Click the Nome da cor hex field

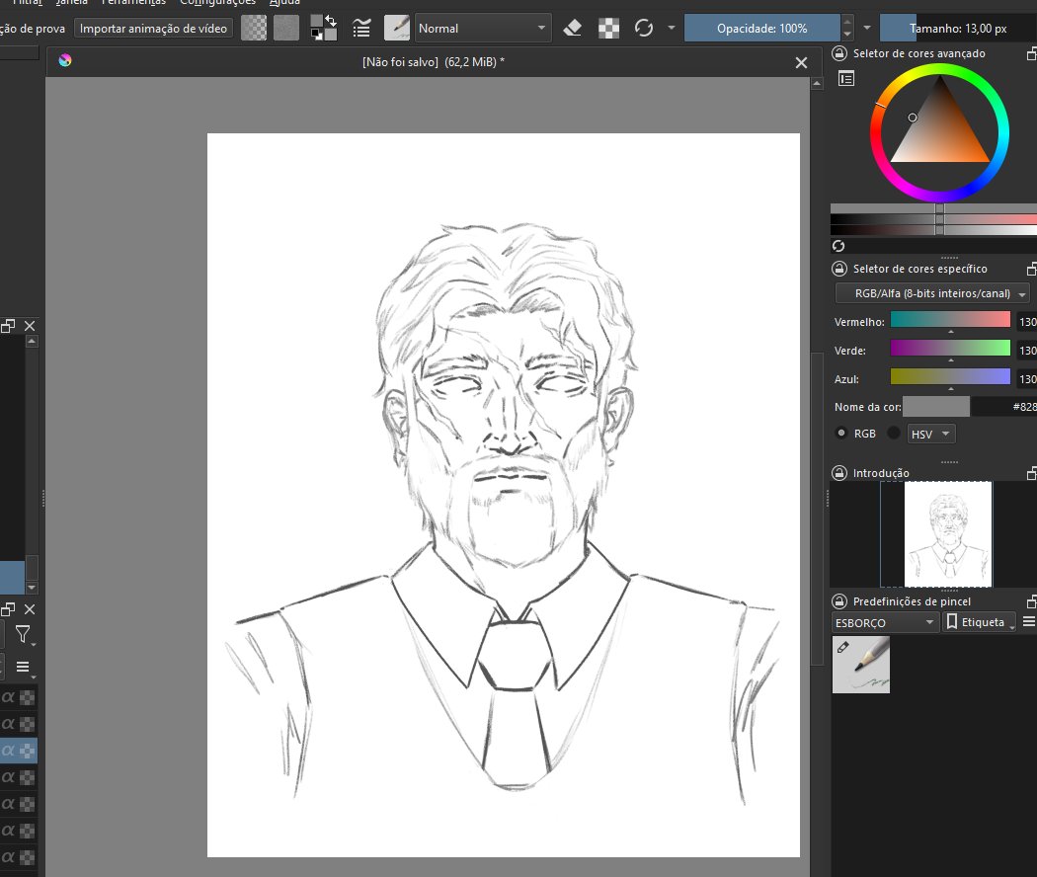tap(1004, 407)
